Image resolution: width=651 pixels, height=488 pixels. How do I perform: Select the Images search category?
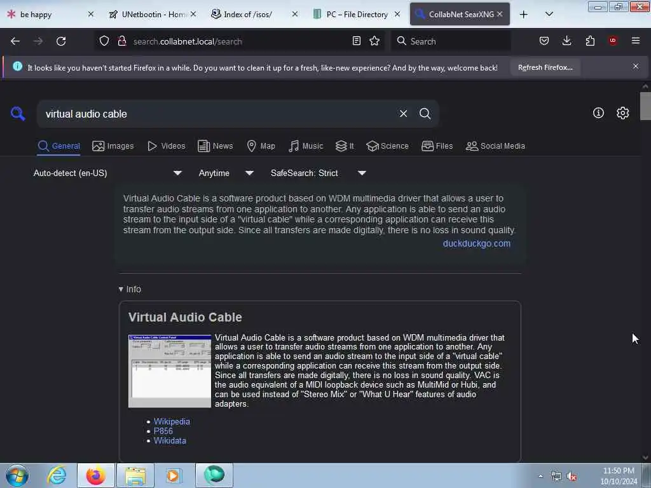tap(113, 146)
